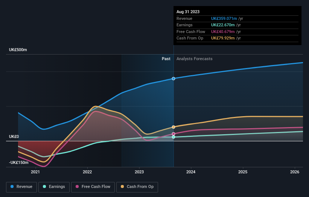The image size is (309, 197).
Task: Click the Revenue row label in tooltip
Action: point(184,18)
